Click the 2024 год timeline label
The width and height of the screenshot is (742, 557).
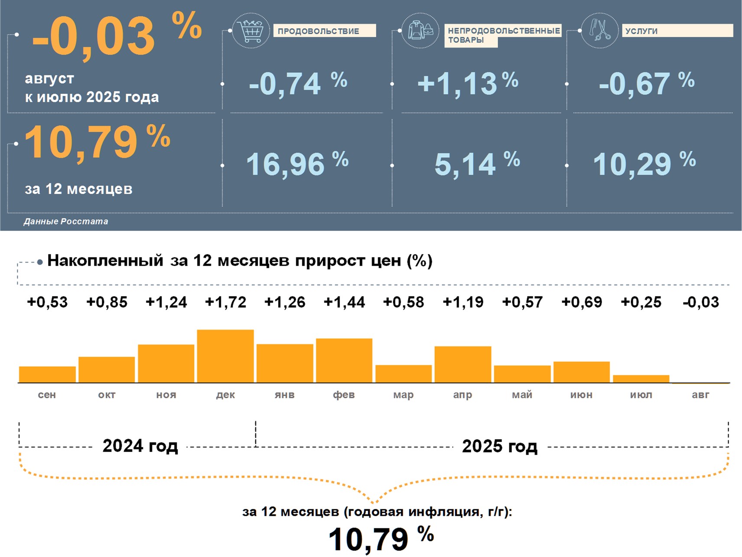(x=140, y=446)
